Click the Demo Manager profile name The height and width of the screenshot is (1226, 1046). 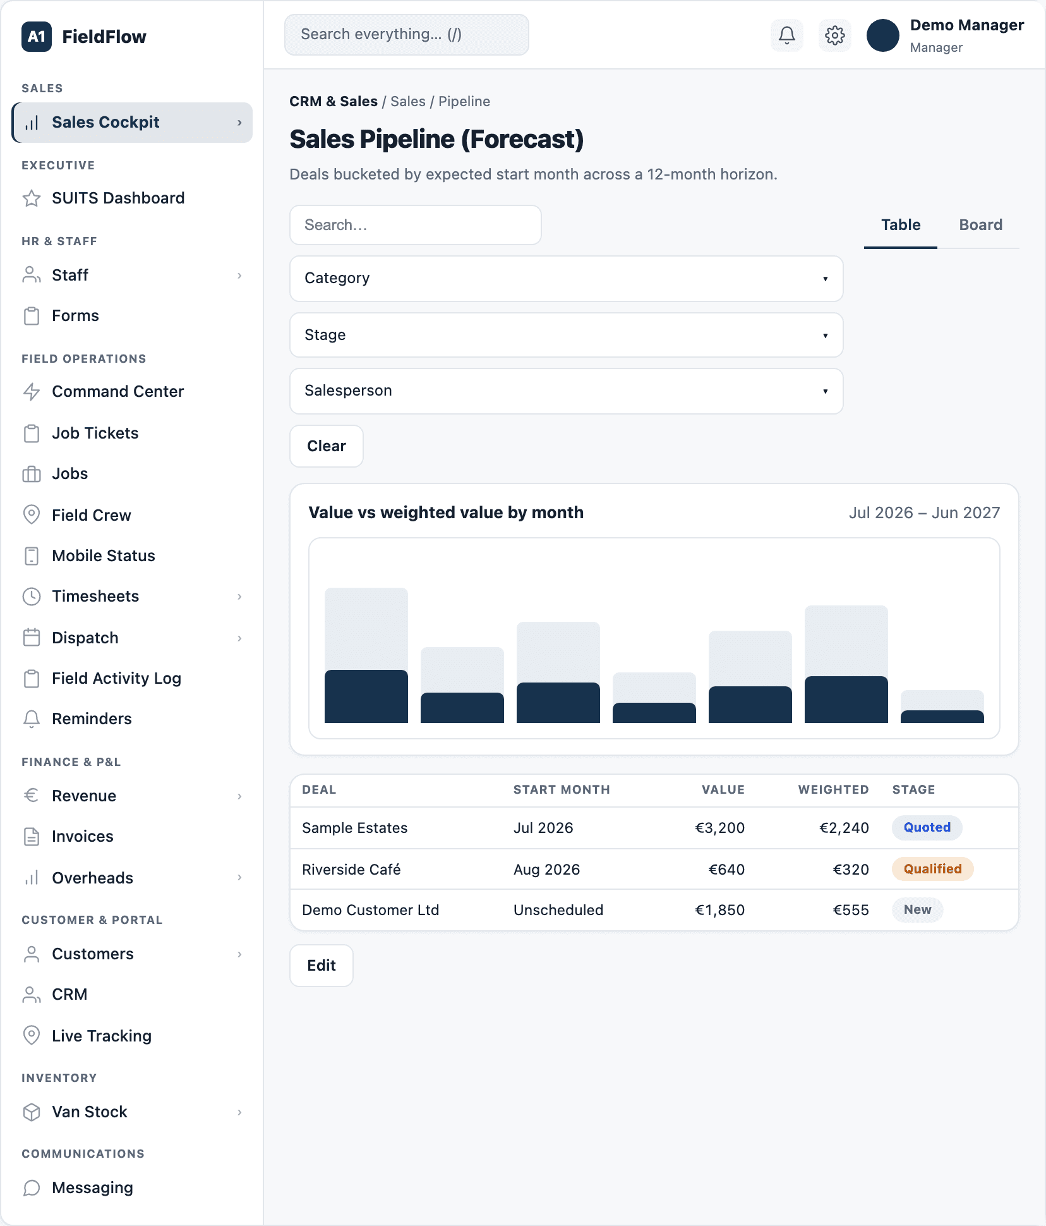966,25
